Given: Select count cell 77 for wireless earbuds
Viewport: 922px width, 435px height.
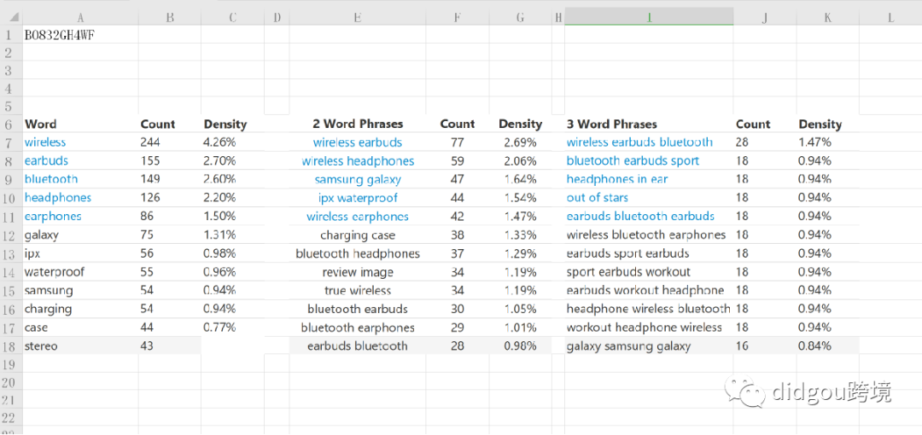Looking at the screenshot, I should point(457,142).
